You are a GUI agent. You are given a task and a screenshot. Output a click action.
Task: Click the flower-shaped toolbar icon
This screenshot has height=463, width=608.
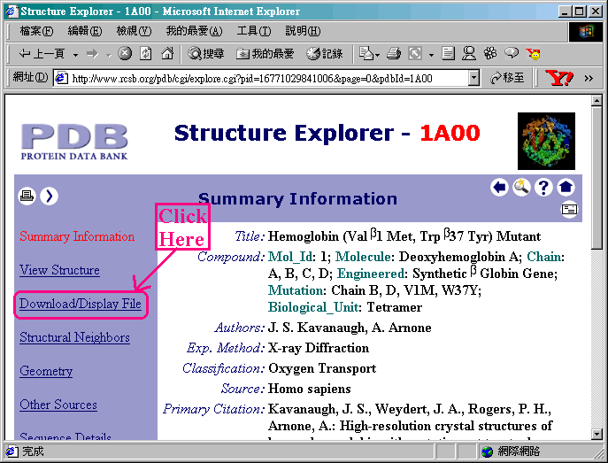490,53
